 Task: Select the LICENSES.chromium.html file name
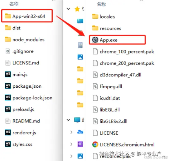(127, 145)
